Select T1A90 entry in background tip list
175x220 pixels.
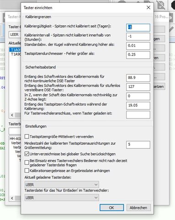(16, 54)
